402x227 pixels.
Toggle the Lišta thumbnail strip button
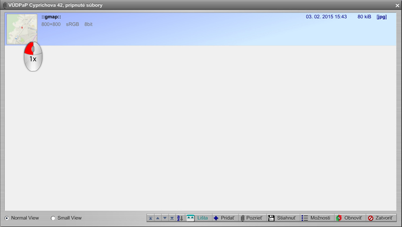click(197, 218)
